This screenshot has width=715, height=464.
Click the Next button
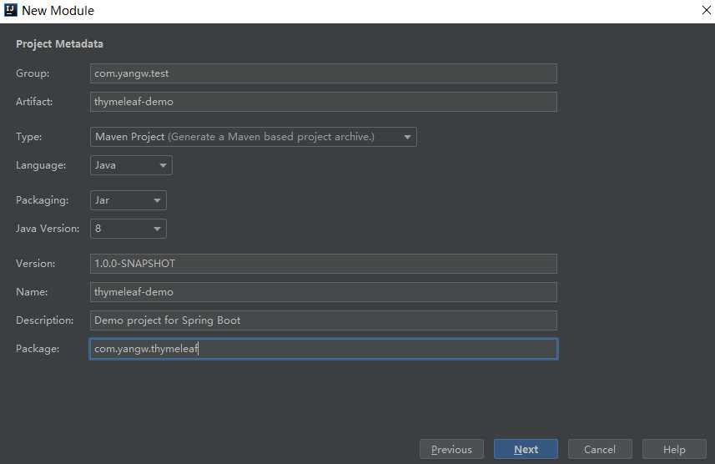click(x=526, y=450)
